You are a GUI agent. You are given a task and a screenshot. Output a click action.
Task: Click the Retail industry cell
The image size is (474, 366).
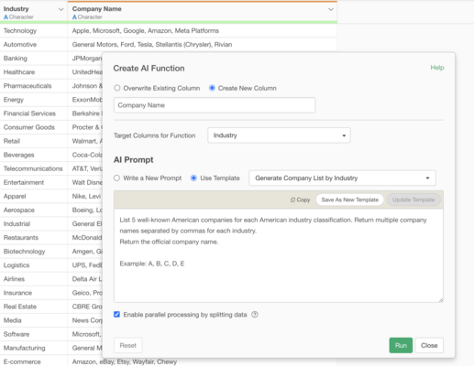(34, 141)
